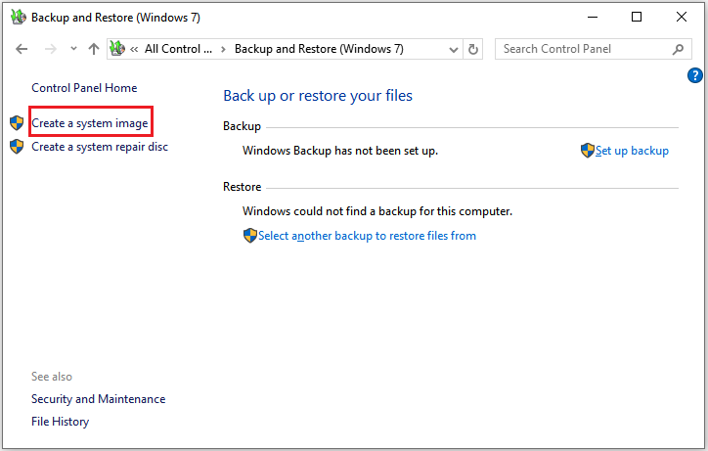Go to Control Panel Home

[84, 88]
